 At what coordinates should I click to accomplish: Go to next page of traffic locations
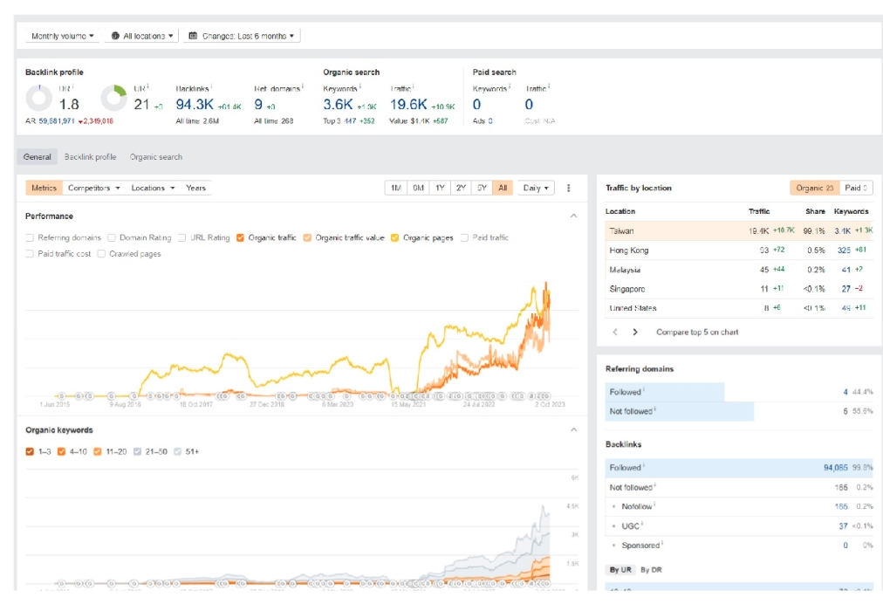pyautogui.click(x=635, y=333)
